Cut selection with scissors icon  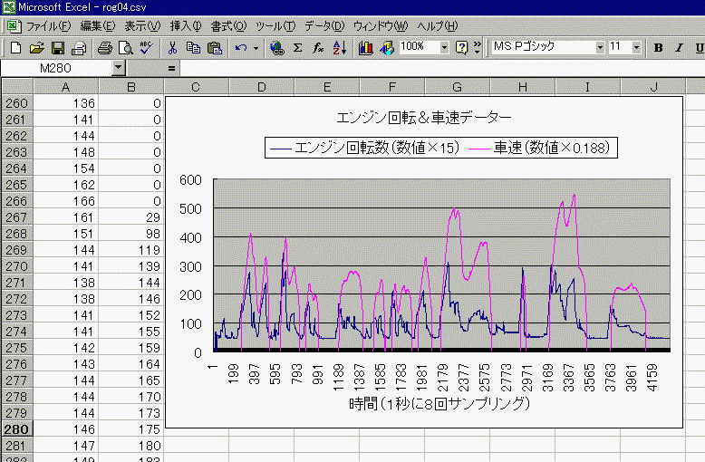point(172,47)
